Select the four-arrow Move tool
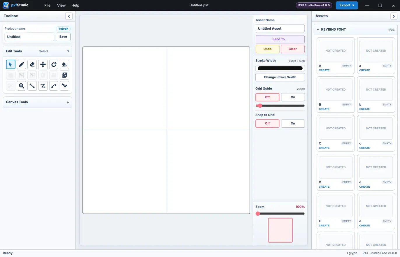The width and height of the screenshot is (400, 257). (x=43, y=64)
